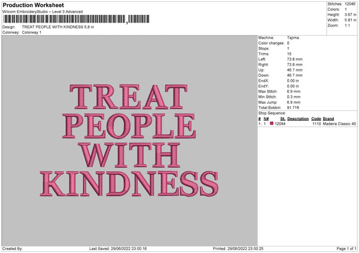Click the EndX value 0.00 in

[293, 81]
